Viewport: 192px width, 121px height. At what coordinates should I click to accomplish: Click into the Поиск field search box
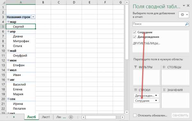pyautogui.click(x=159, y=24)
